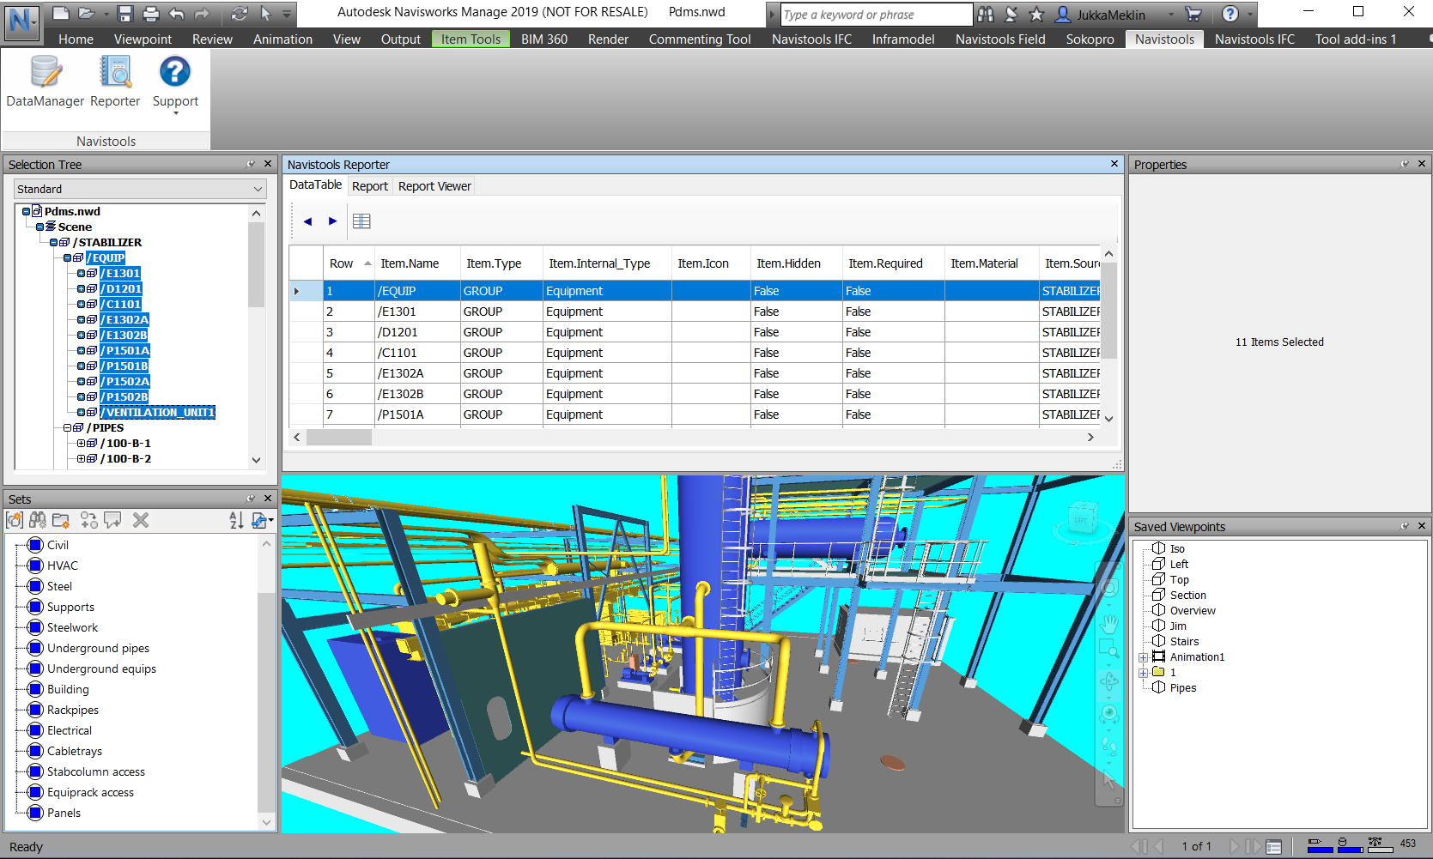The width and height of the screenshot is (1433, 859).
Task: Click the Save Selection icon in Sets
Action: tap(15, 520)
